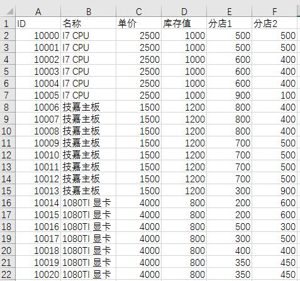
Task: Click 技嘉主板 name in row 8
Action: [89, 107]
